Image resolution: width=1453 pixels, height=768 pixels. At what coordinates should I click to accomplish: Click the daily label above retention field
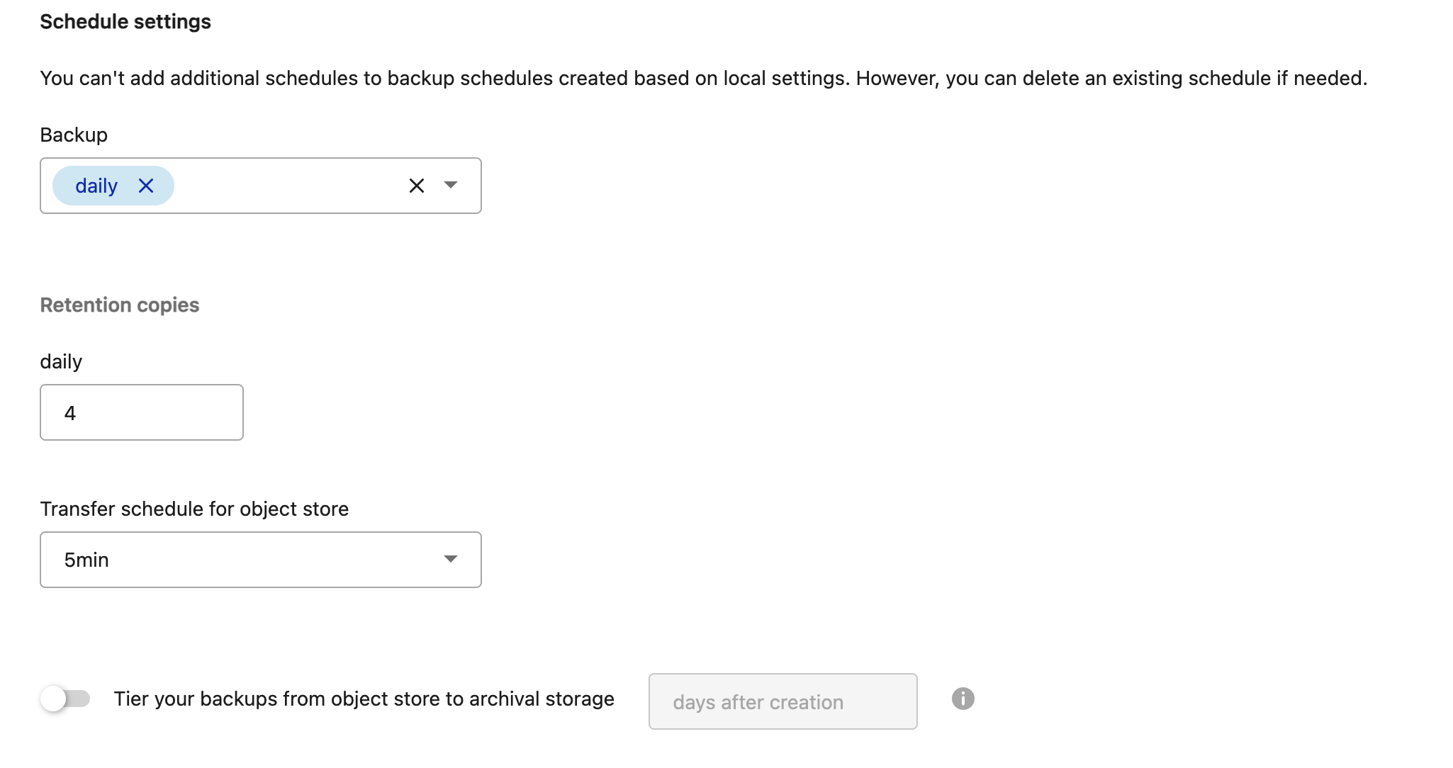click(61, 361)
